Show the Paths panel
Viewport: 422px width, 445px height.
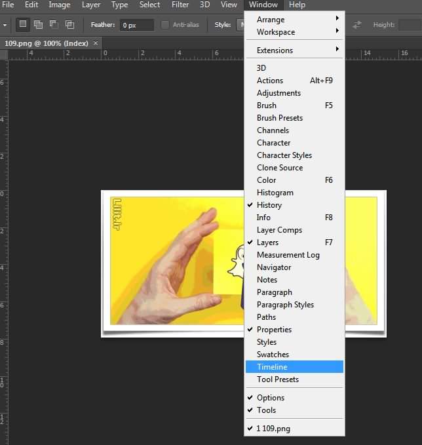tap(295, 317)
